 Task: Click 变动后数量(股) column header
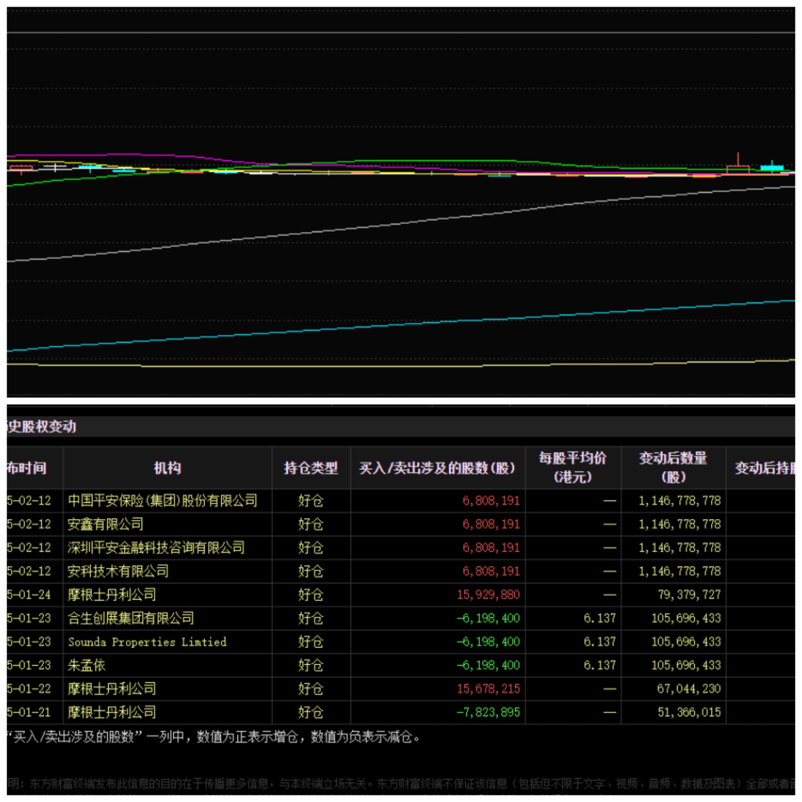coord(673,467)
